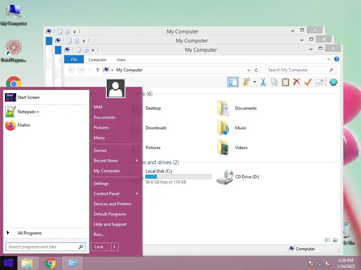Open Settings in start menu
The height and width of the screenshot is (270, 361).
(101, 184)
